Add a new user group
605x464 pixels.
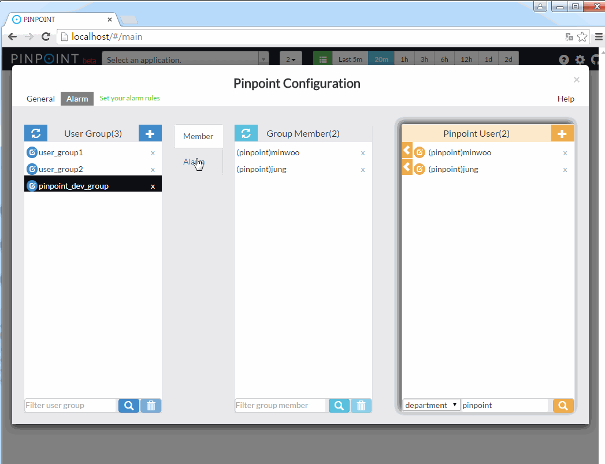coord(150,133)
